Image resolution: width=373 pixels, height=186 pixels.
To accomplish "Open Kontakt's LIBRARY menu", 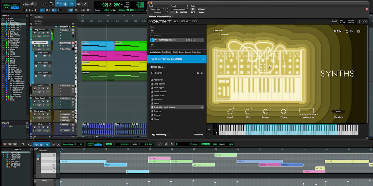I will pyautogui.click(x=185, y=21).
